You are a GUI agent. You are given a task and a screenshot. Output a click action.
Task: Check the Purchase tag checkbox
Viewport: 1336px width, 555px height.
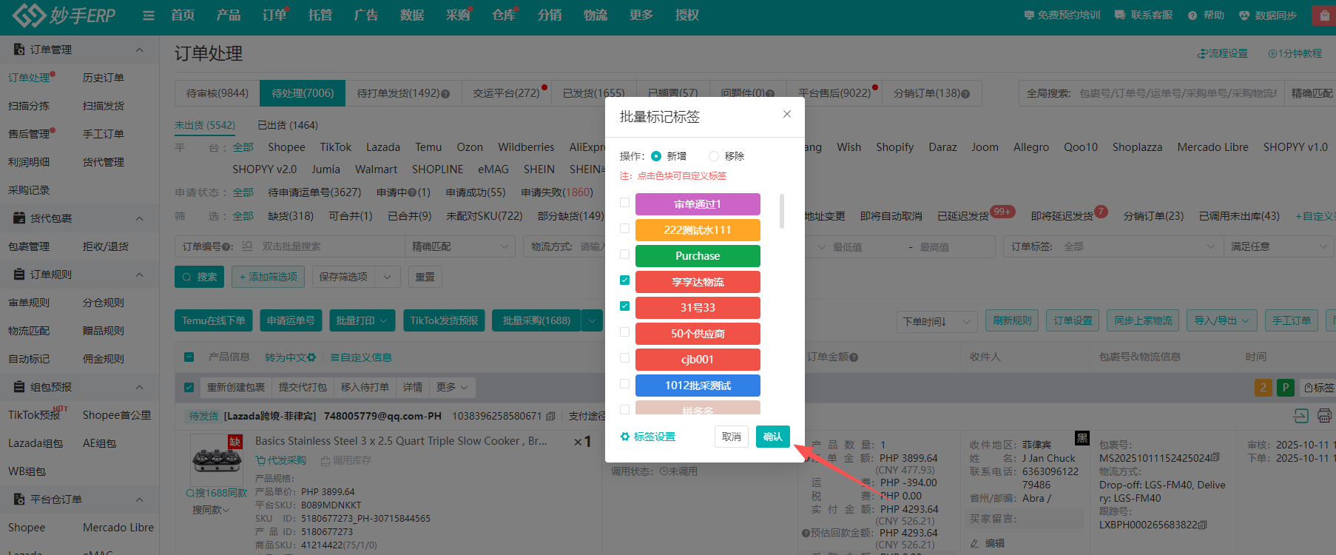[x=625, y=255]
